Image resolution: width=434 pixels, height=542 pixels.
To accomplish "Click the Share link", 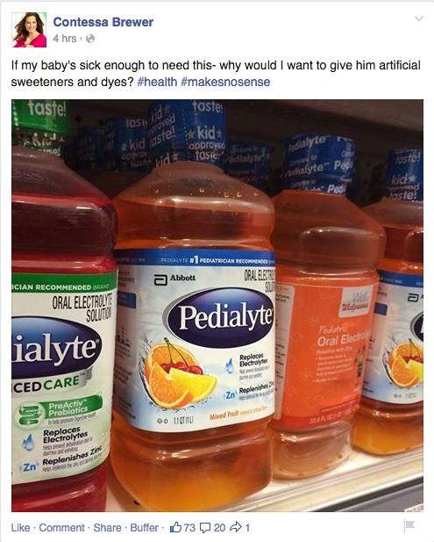I will point(107,528).
